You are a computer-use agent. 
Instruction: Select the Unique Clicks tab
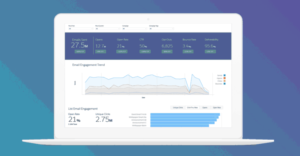coord(178,107)
